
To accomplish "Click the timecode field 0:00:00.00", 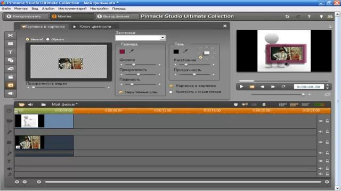I will click(x=308, y=87).
